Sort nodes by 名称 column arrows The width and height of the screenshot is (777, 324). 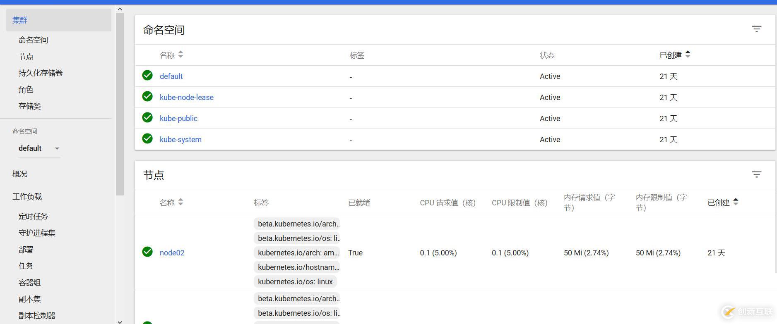(x=180, y=202)
